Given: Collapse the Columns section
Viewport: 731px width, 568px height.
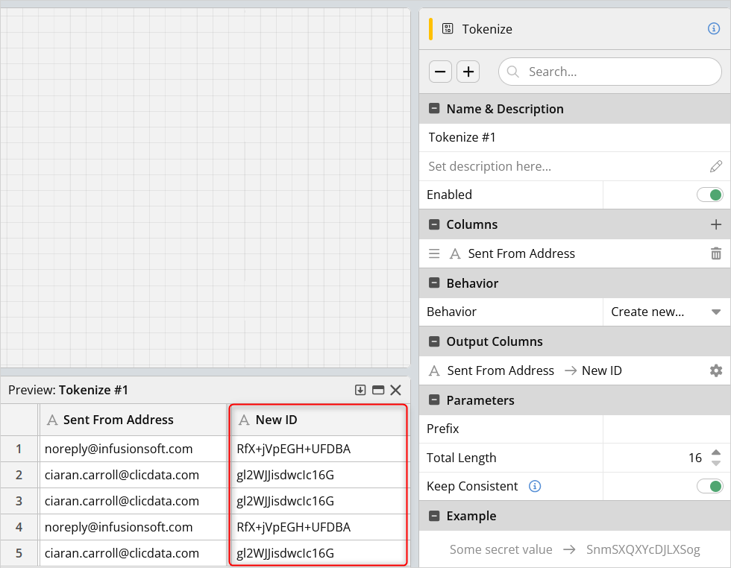Looking at the screenshot, I should point(434,224).
